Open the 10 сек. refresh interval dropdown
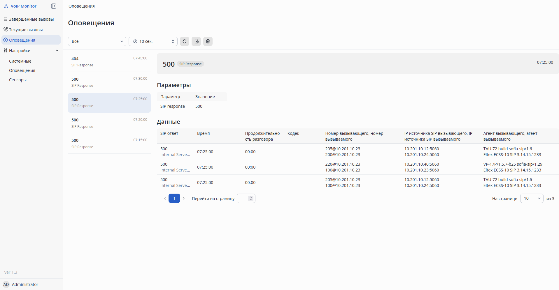Screen dimensions: 559x290 [153, 41]
